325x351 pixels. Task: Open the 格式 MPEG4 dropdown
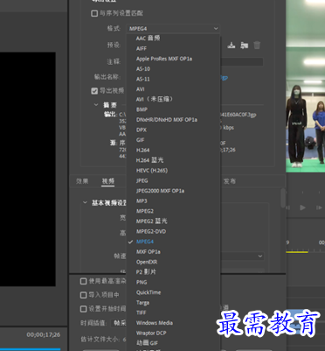pyautogui.click(x=173, y=29)
